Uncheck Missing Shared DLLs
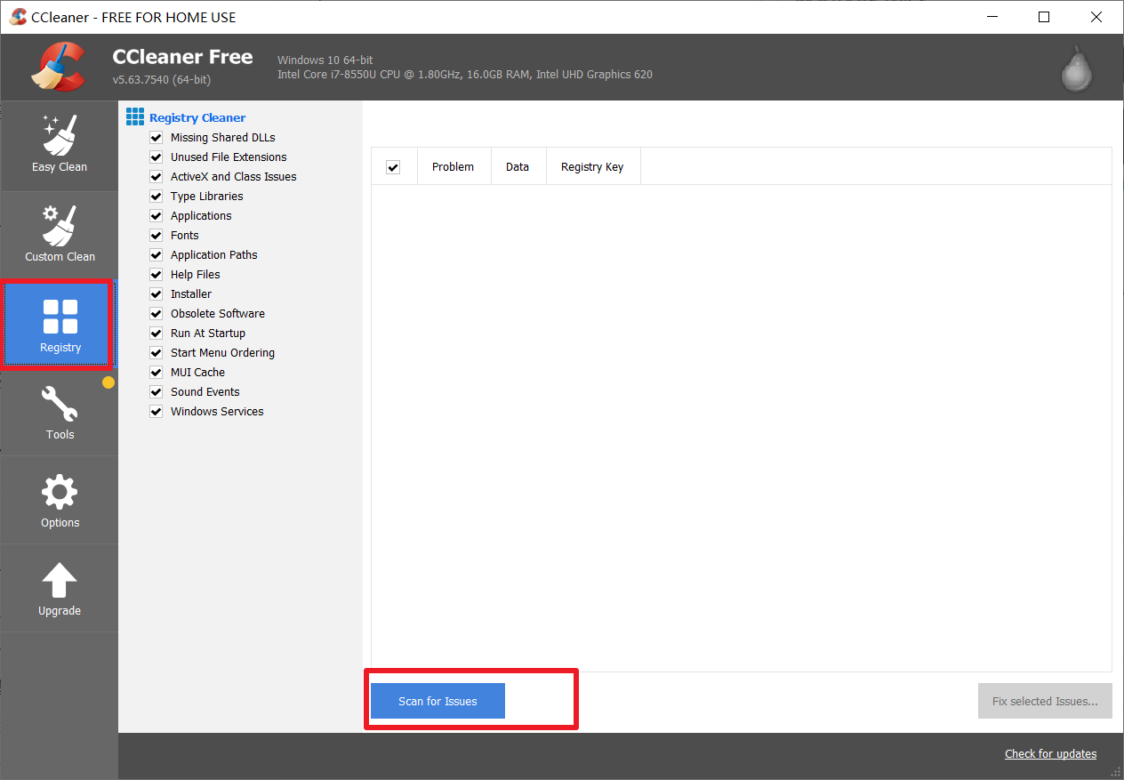Image resolution: width=1124 pixels, height=780 pixels. coord(157,138)
